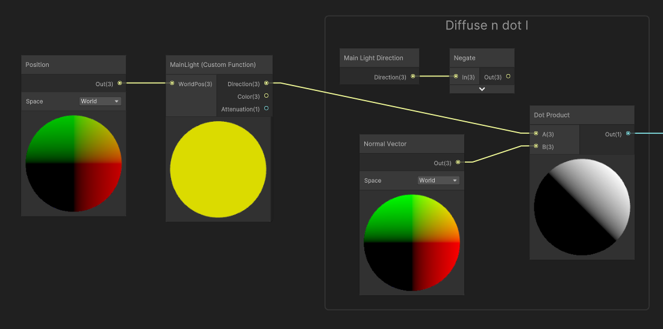Select the Dot Product node title
This screenshot has width=663, height=329.
click(552, 115)
